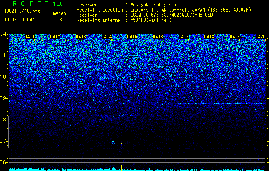Click the 0416 time marker
Screen dimensions: 269x171
158,37
